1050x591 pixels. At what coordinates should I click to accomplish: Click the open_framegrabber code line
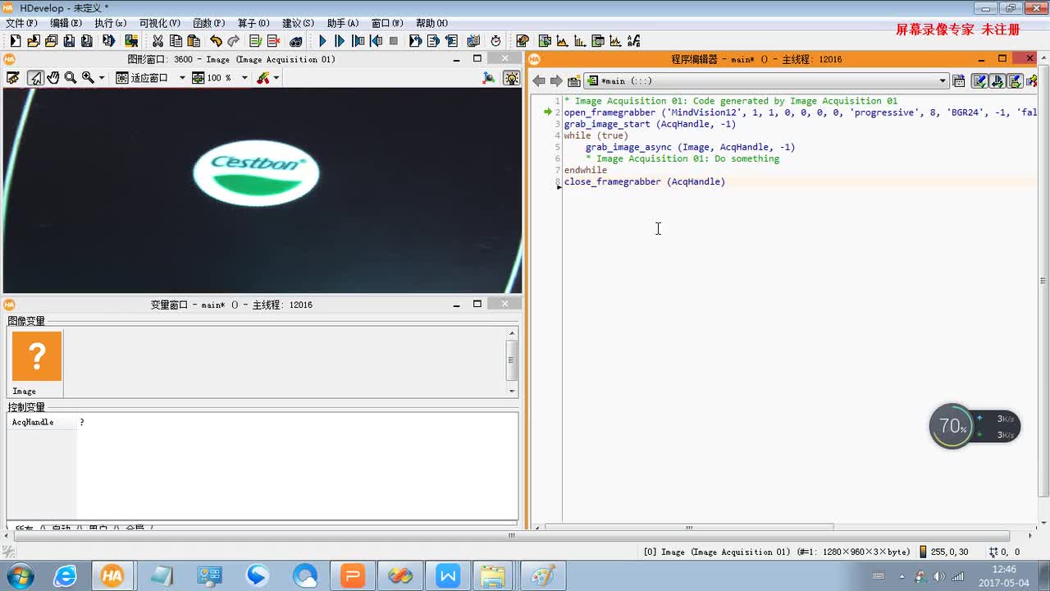click(800, 112)
